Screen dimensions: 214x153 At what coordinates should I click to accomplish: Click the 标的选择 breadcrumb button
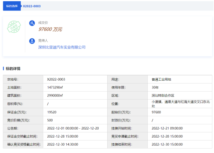[x=12, y=6]
